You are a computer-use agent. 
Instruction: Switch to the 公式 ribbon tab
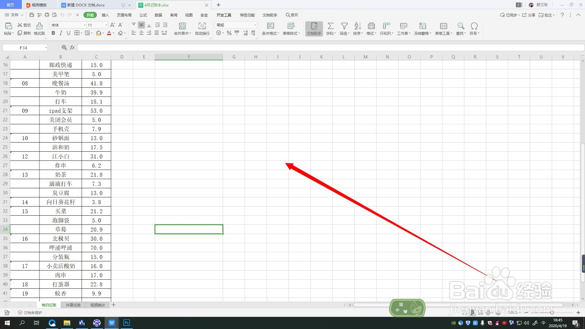(x=143, y=15)
